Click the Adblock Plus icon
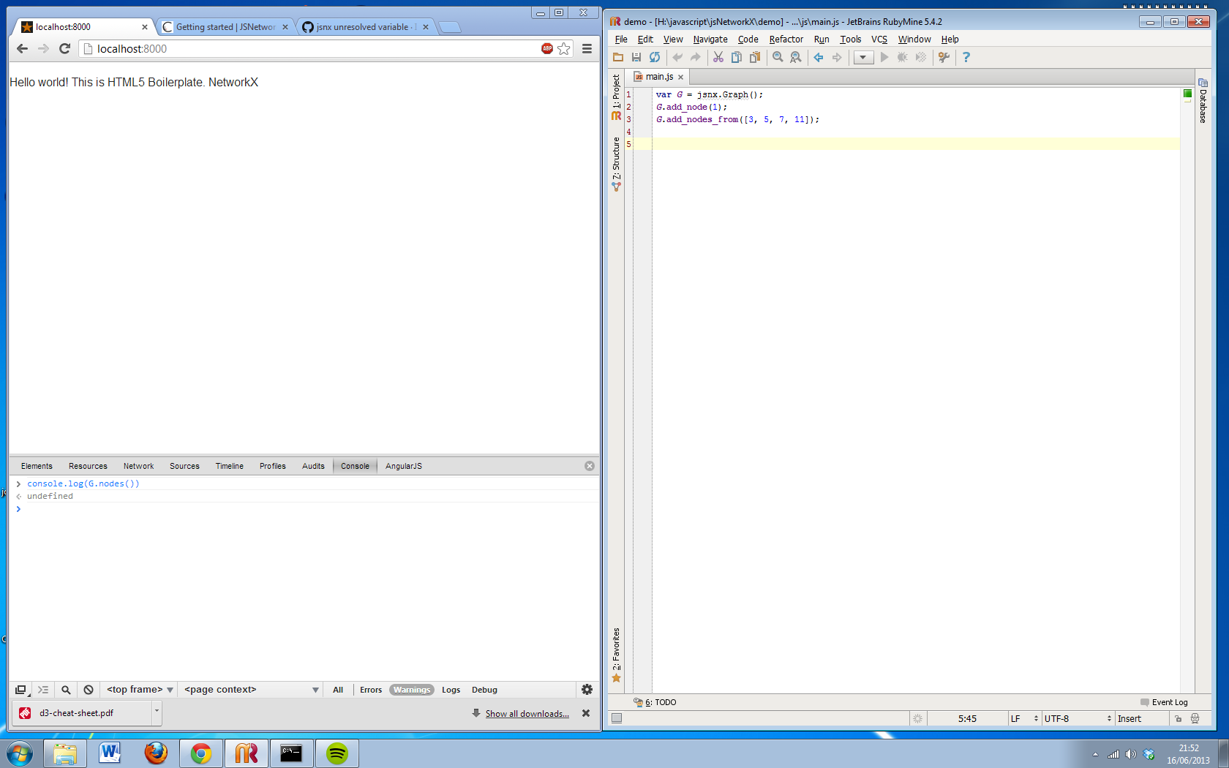The width and height of the screenshot is (1229, 768). pos(547,48)
